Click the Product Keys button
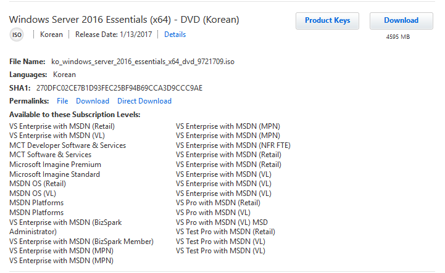The width and height of the screenshot is (445, 273). (x=327, y=20)
